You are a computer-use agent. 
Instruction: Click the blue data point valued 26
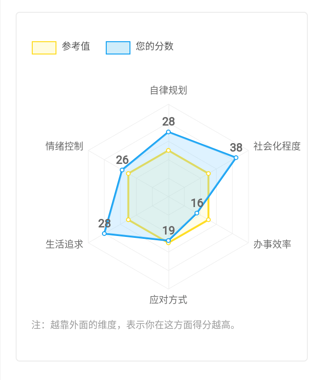pos(122,170)
